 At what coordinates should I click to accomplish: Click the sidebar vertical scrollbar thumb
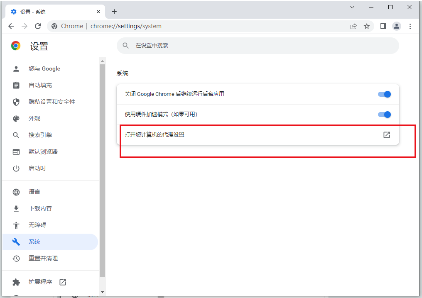[x=102, y=171]
